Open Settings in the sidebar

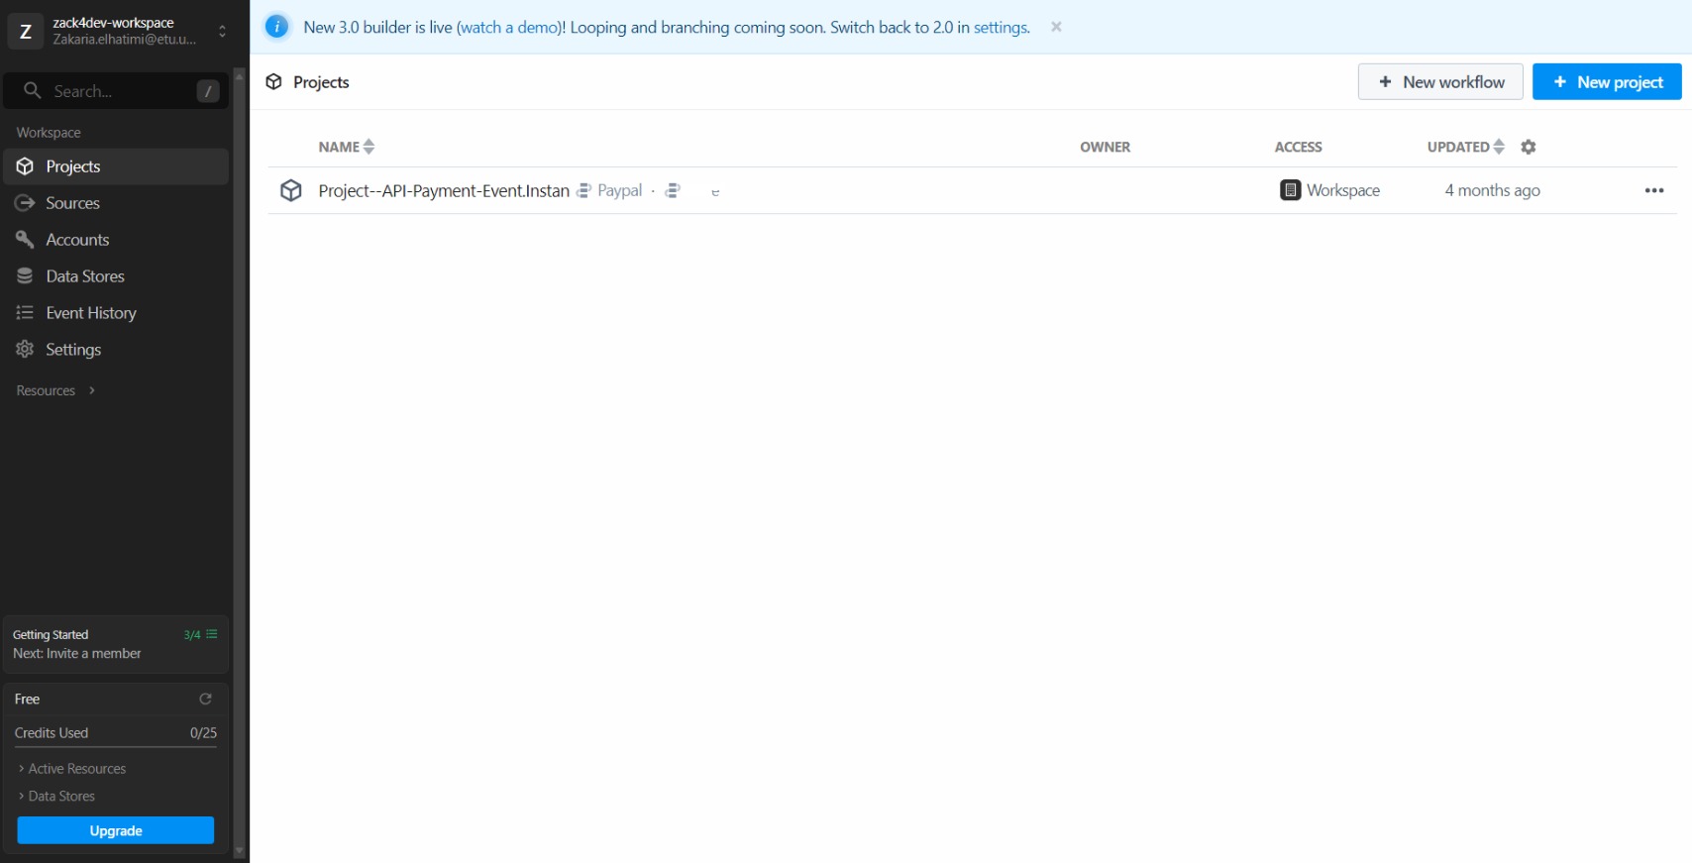116,350
